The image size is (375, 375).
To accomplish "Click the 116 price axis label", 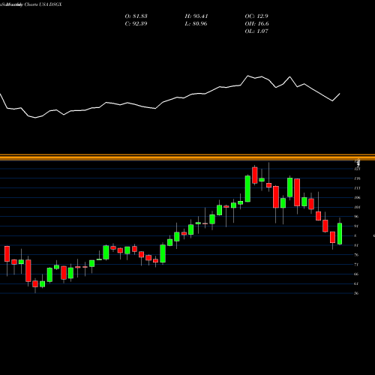I will click(357, 178).
